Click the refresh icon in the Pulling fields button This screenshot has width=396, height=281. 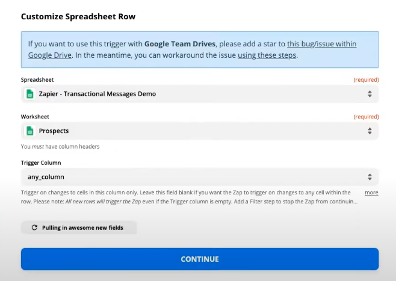pyautogui.click(x=34, y=227)
